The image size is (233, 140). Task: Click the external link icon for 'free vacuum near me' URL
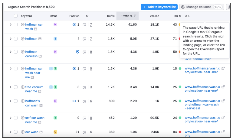223,87
